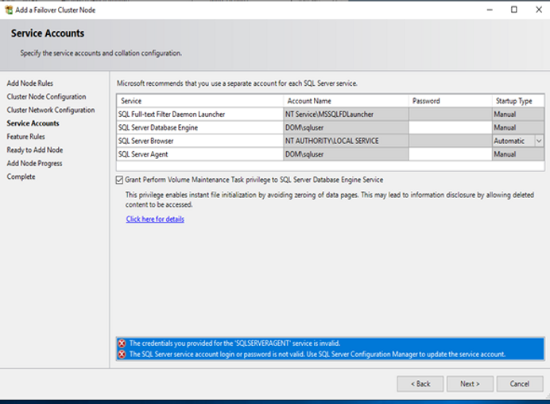550x404 pixels.
Task: Select the Feature Rules step
Action: pyautogui.click(x=25, y=137)
